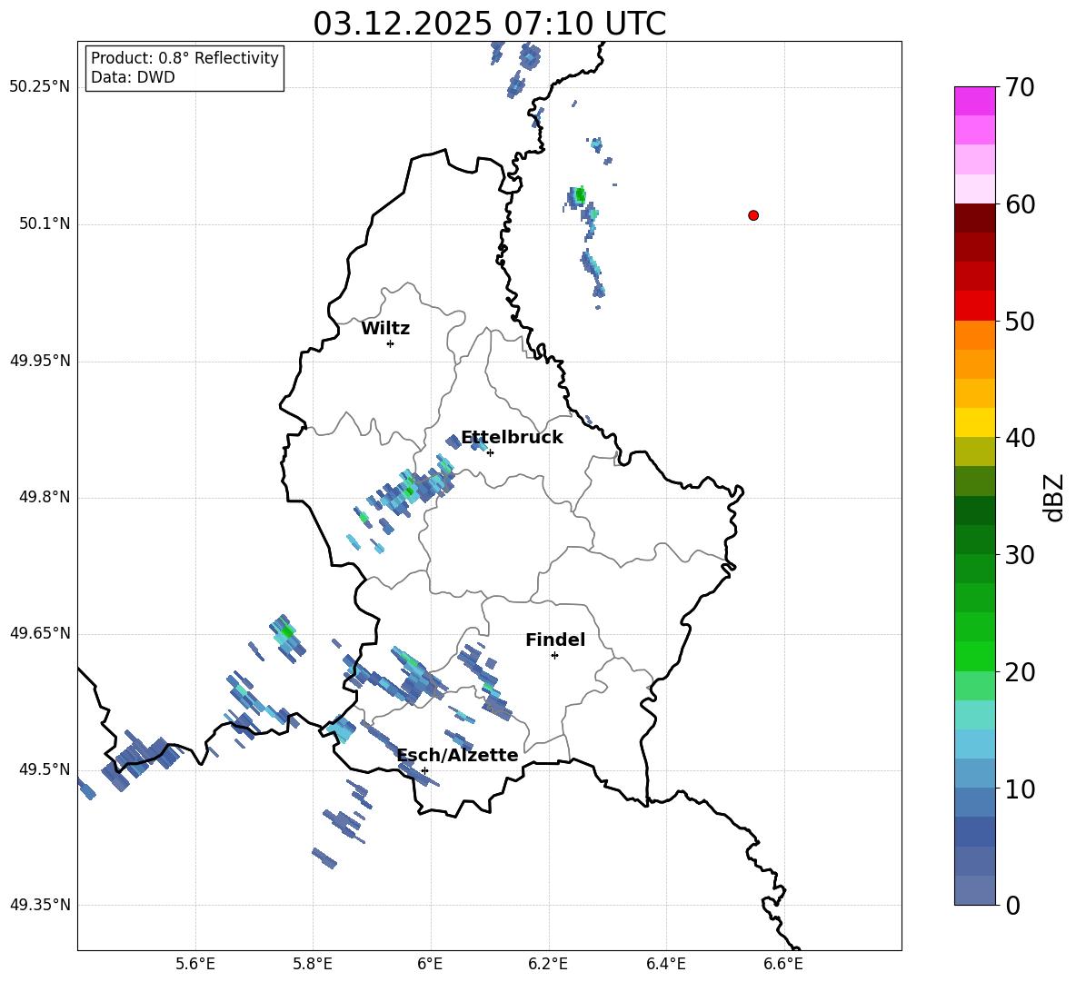1076x982 pixels.
Task: Click the 49.95°N latitude label
Action: tap(40, 360)
